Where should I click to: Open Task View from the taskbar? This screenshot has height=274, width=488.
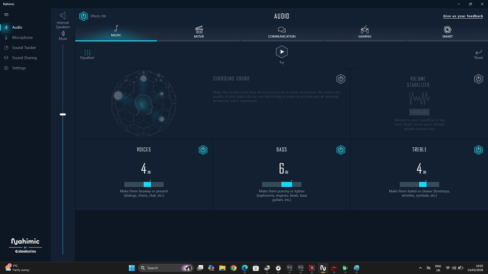tap(200, 268)
